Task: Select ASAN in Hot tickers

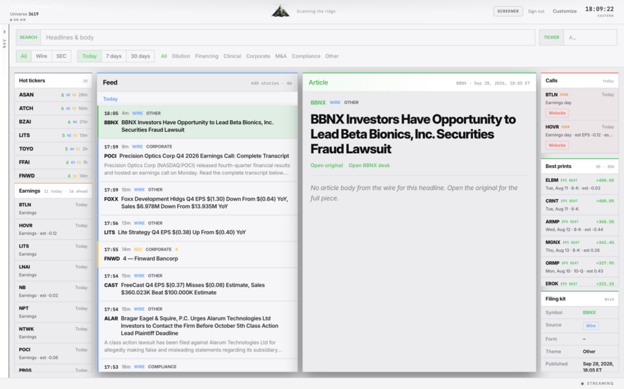Action: (x=53, y=95)
